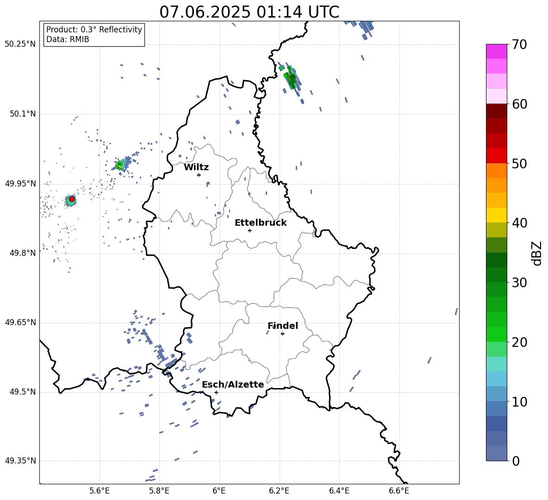Image resolution: width=548 pixels, height=500 pixels.
Task: Click the Findel location label
Action: [x=283, y=326]
